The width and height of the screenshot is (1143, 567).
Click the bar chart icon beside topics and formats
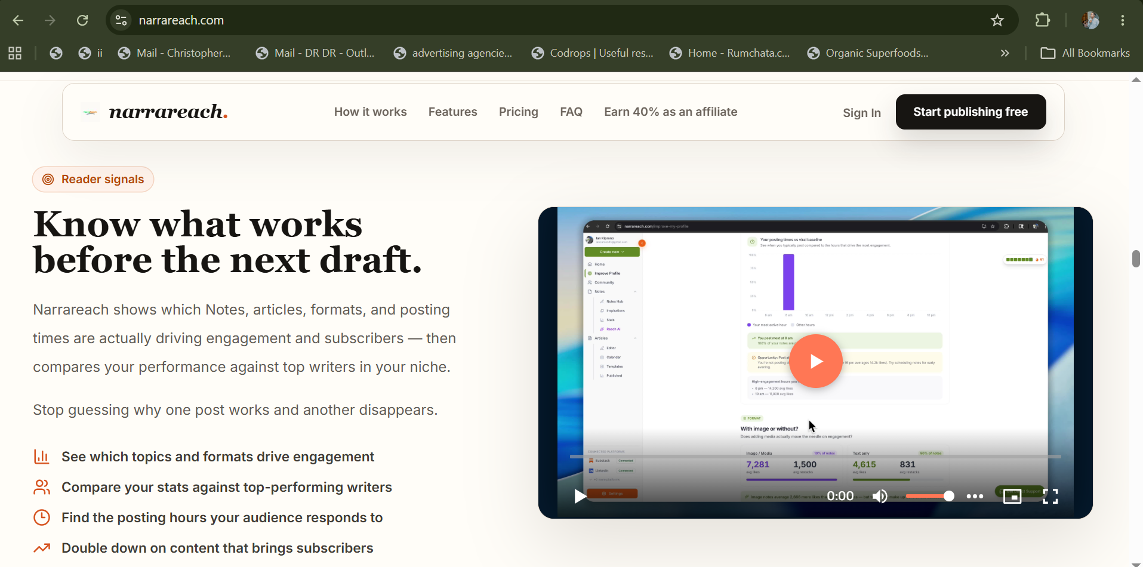click(42, 457)
